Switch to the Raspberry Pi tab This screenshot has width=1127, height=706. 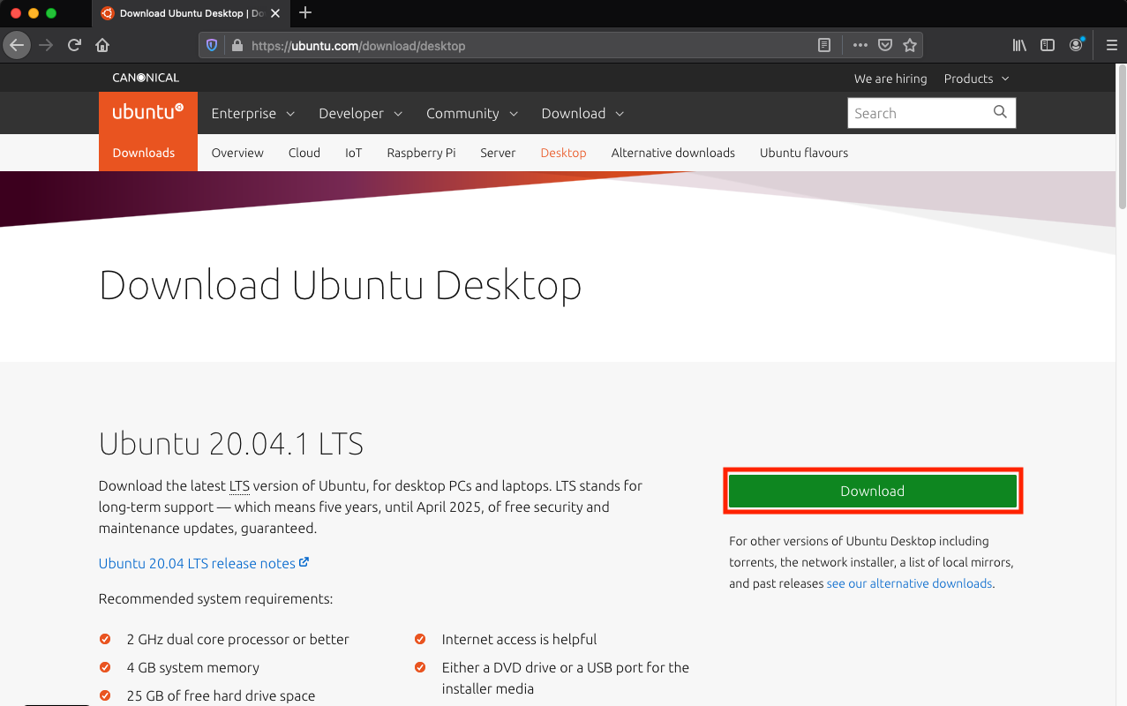click(421, 153)
